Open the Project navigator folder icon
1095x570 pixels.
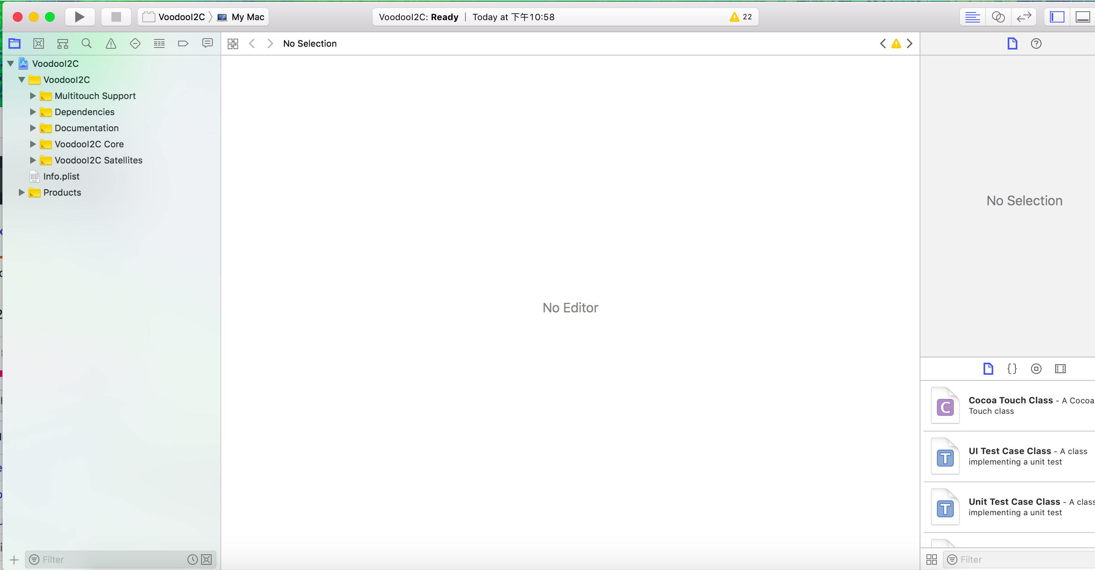click(14, 43)
